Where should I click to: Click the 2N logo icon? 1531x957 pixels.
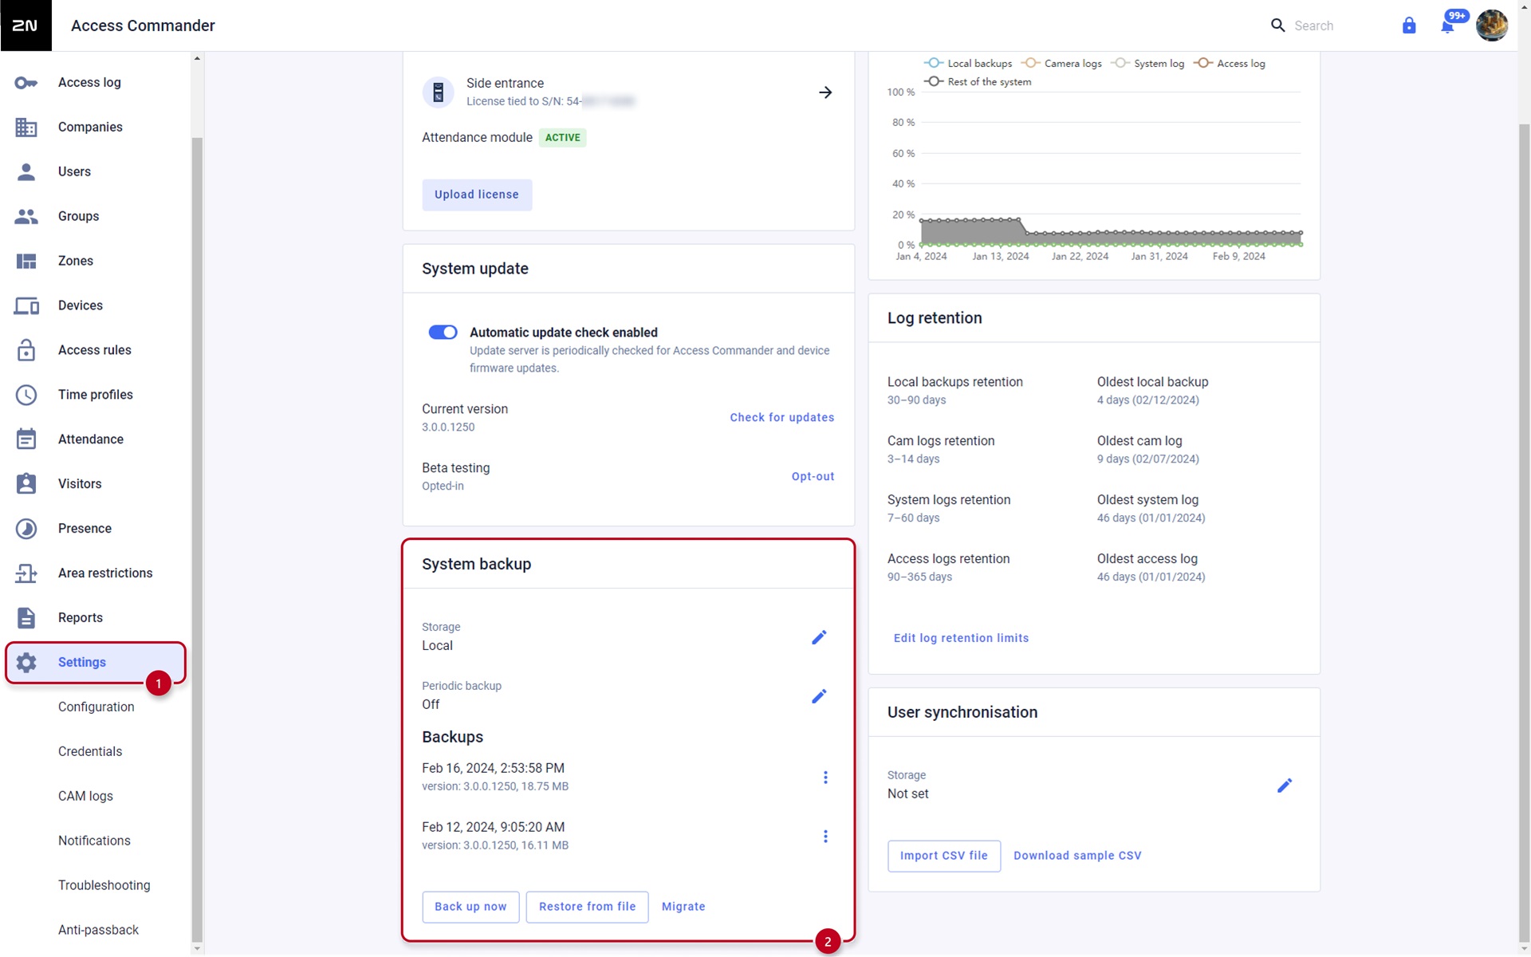pos(26,26)
